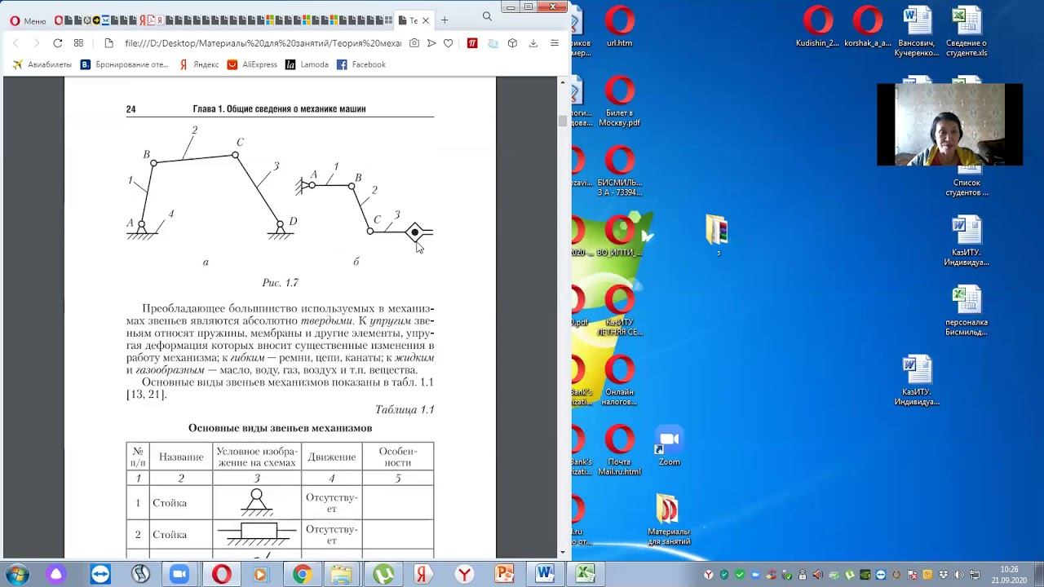The width and height of the screenshot is (1044, 587).
Task: Go forward with the forward arrow
Action: 35,43
